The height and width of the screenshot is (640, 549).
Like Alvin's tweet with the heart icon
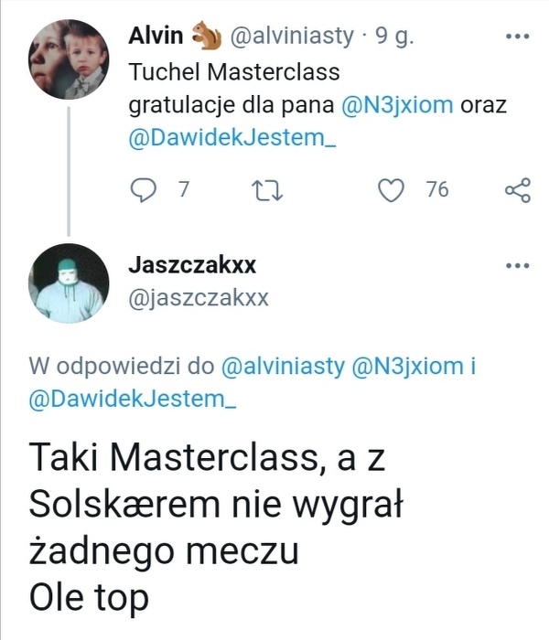click(x=392, y=190)
